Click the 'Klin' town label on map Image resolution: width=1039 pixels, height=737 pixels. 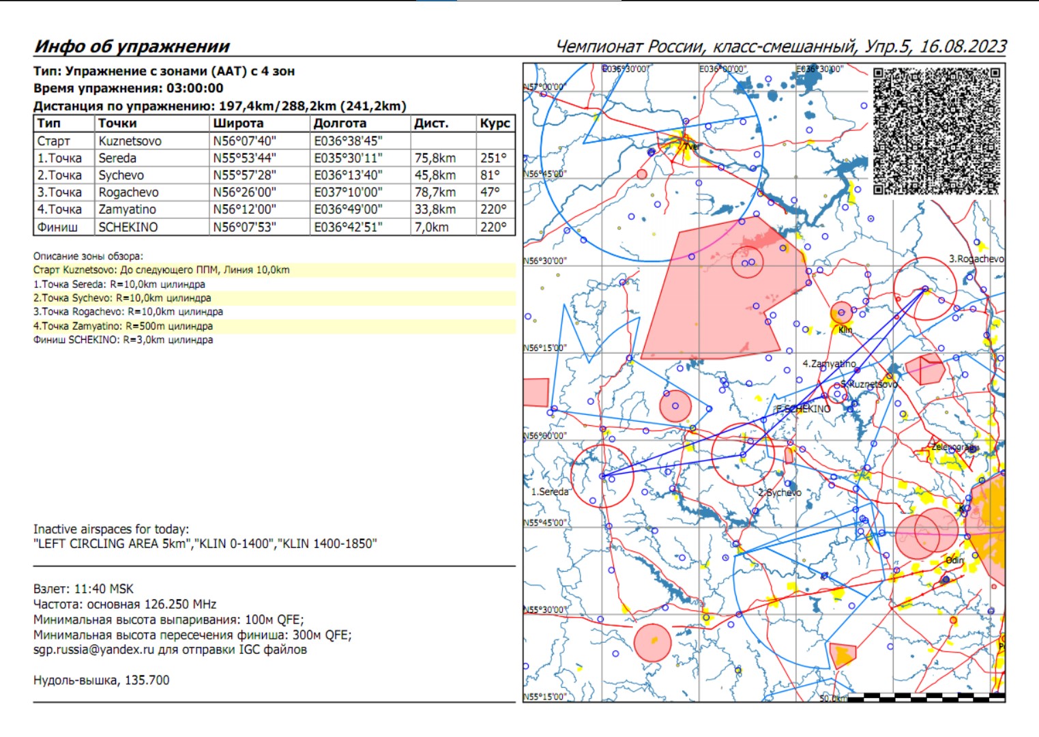tap(845, 330)
